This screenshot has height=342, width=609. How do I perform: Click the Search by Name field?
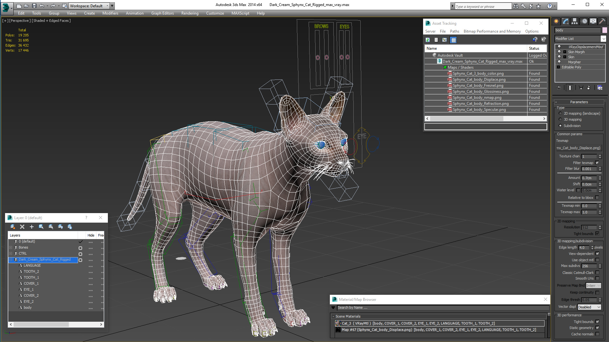[x=443, y=308]
